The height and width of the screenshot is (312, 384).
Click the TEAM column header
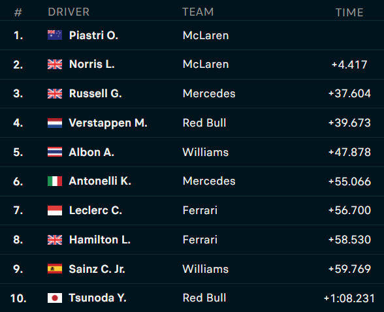coord(198,12)
